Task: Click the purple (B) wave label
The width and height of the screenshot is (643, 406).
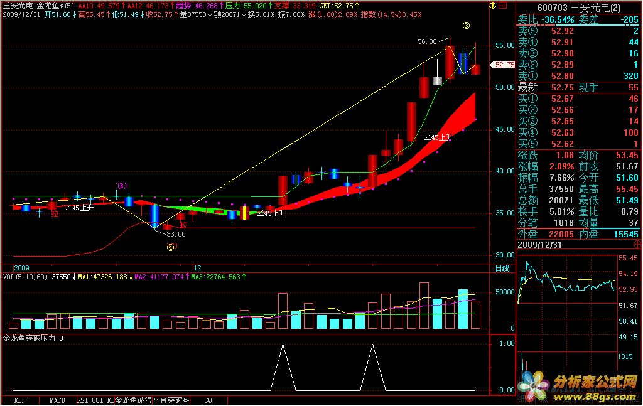Action: pyautogui.click(x=122, y=186)
